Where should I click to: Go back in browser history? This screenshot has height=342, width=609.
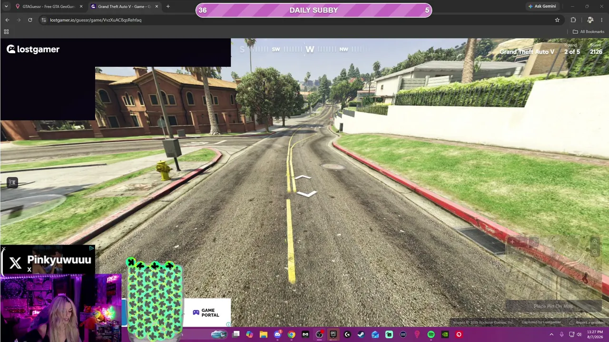[7, 20]
